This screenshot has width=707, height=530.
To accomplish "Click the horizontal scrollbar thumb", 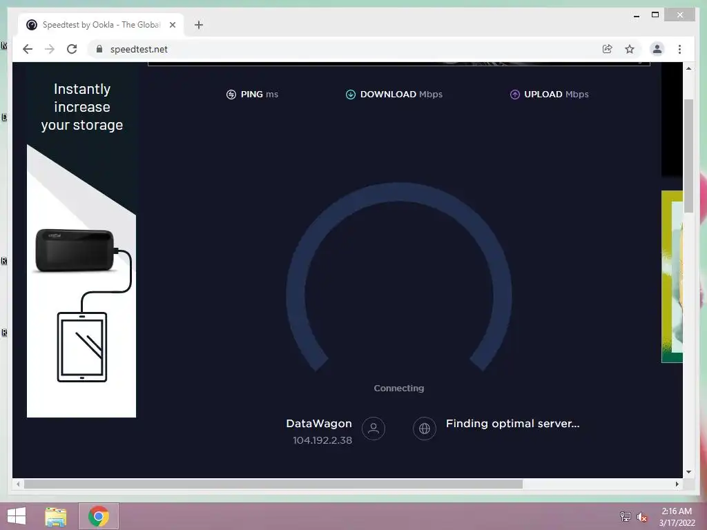I will pyautogui.click(x=273, y=484).
